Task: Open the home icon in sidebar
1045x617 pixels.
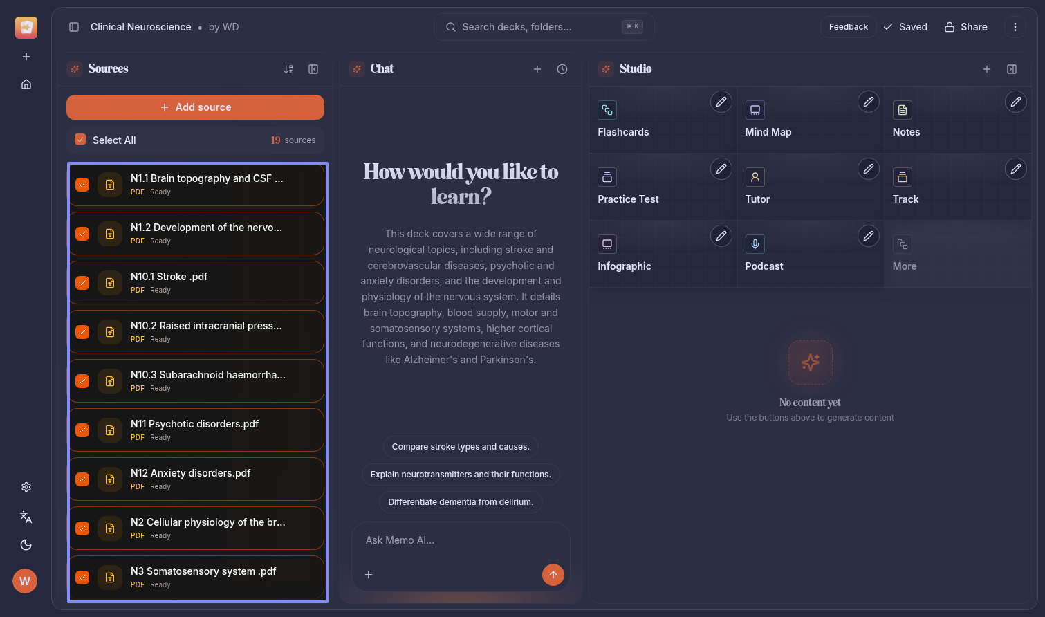Action: click(26, 84)
